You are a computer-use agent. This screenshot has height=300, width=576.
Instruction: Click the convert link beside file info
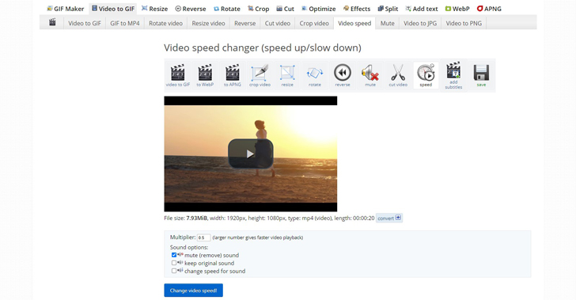coord(389,218)
